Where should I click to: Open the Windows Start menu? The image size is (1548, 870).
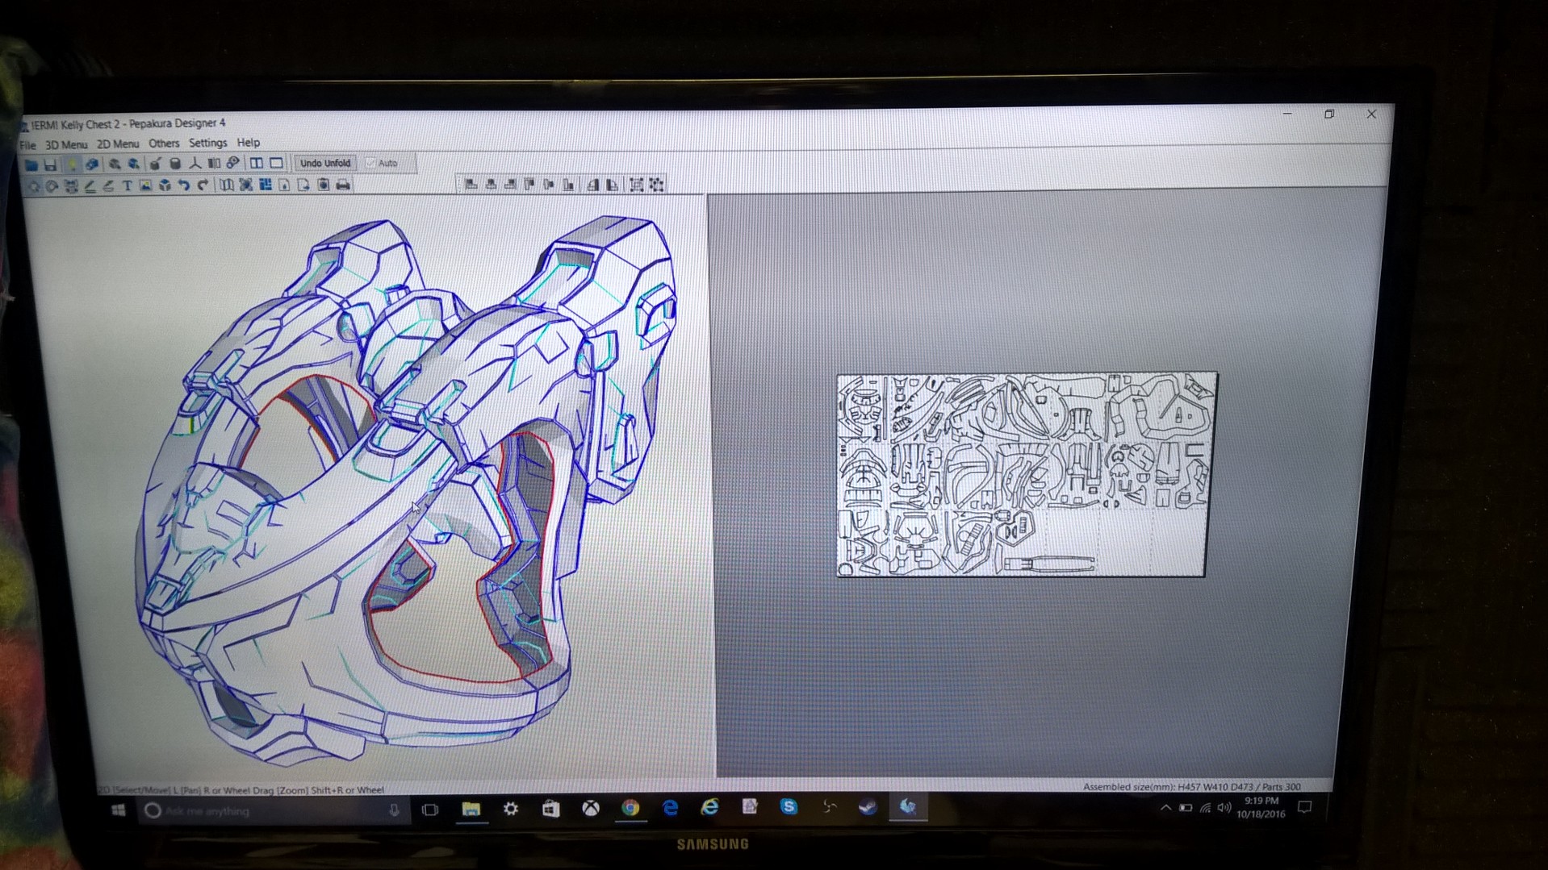[x=119, y=810]
